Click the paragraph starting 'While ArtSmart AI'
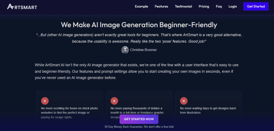This screenshot has width=274, height=131. tap(137, 72)
